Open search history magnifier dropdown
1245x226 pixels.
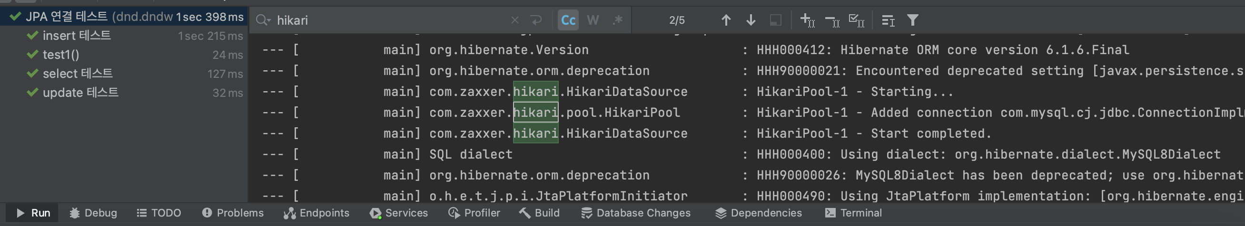(263, 20)
